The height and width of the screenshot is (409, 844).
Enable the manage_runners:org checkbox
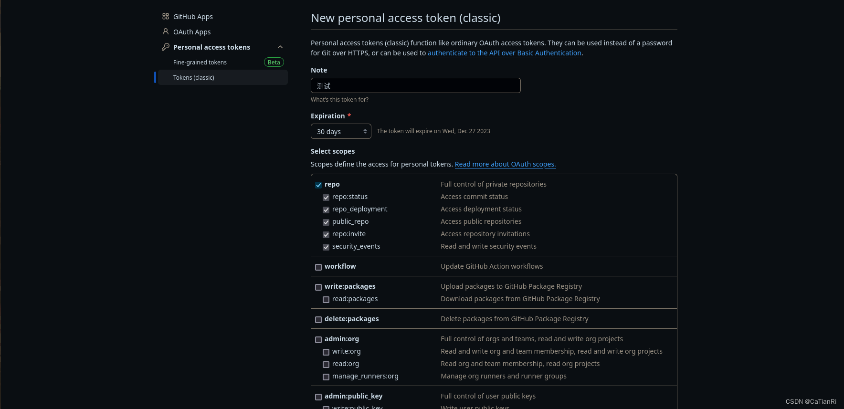coord(326,377)
